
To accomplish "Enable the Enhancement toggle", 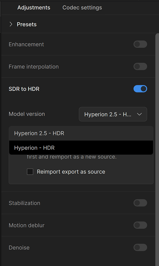I will click(140, 44).
